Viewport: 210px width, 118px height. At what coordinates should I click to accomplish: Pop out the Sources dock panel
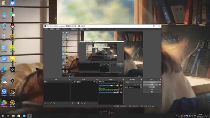97,79
